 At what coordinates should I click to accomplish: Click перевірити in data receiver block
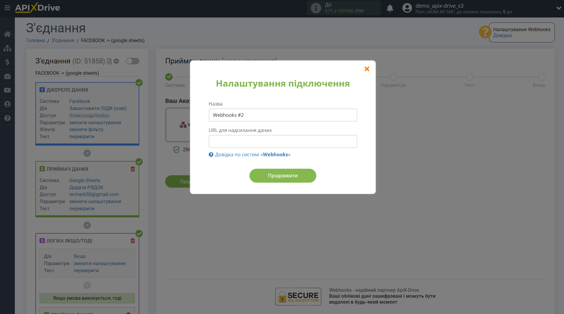coord(82,208)
